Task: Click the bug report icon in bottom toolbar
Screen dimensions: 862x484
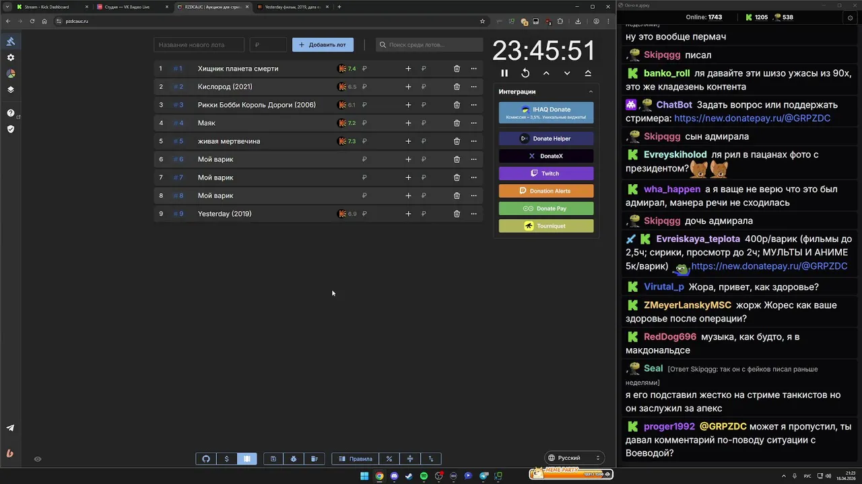Action: pos(294,459)
